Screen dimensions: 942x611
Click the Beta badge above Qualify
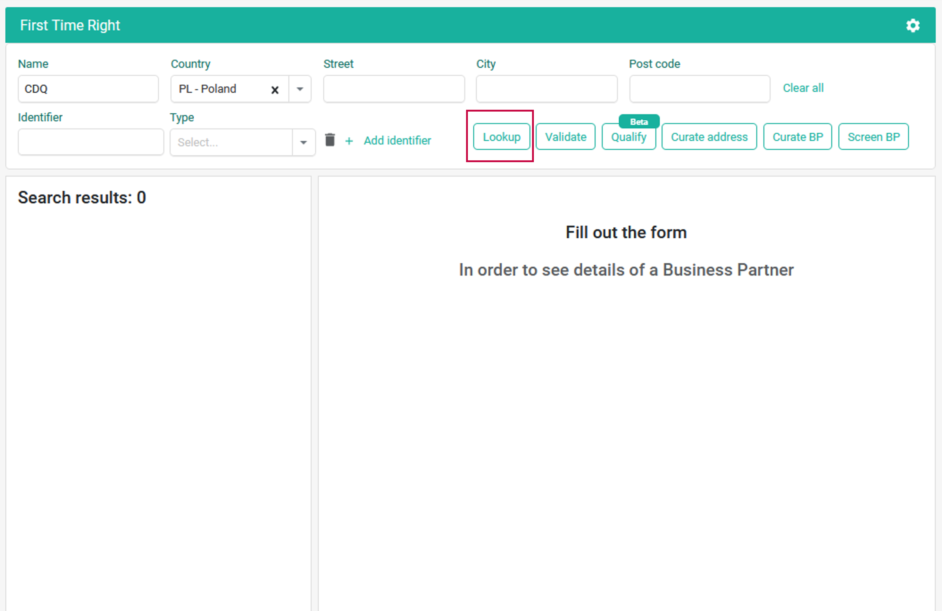(639, 122)
